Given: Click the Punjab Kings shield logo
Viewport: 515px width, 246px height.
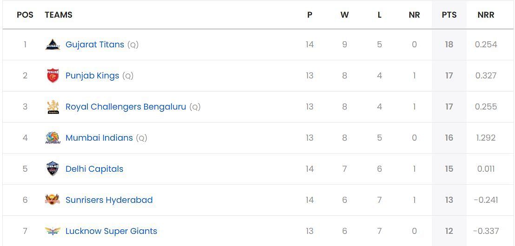Looking at the screenshot, I should (x=53, y=76).
